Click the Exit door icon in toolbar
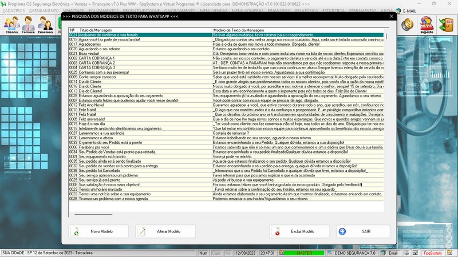Screen dimensions: 458x257 (x=447, y=25)
